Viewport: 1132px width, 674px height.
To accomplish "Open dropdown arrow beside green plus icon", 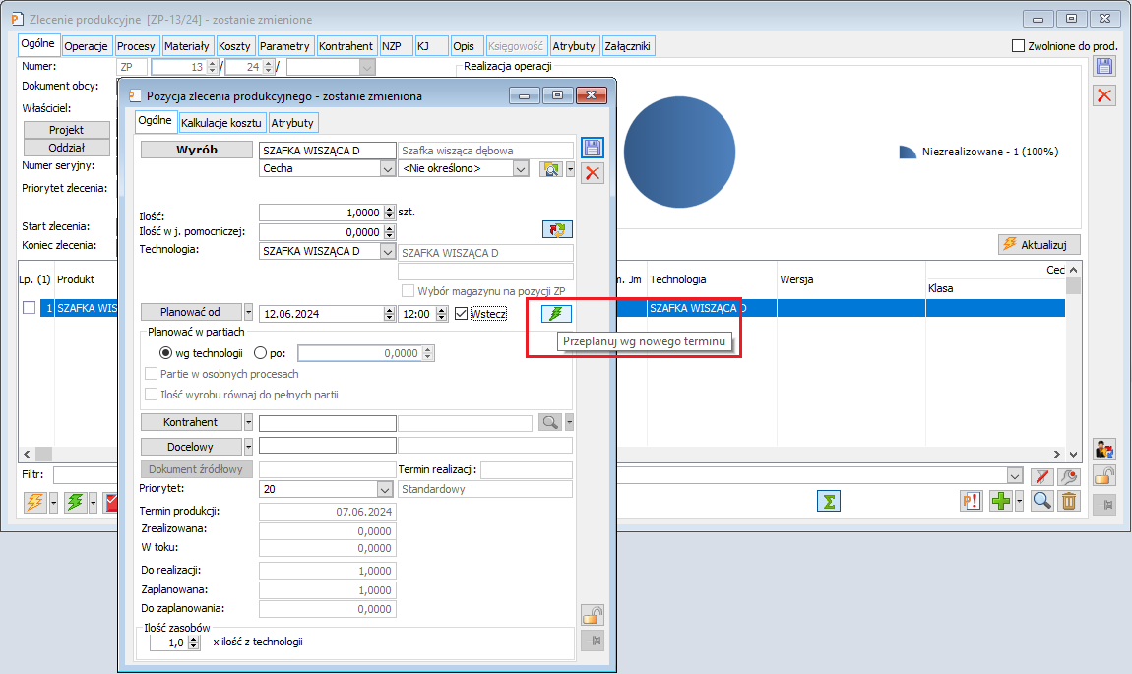I will pyautogui.click(x=1019, y=501).
